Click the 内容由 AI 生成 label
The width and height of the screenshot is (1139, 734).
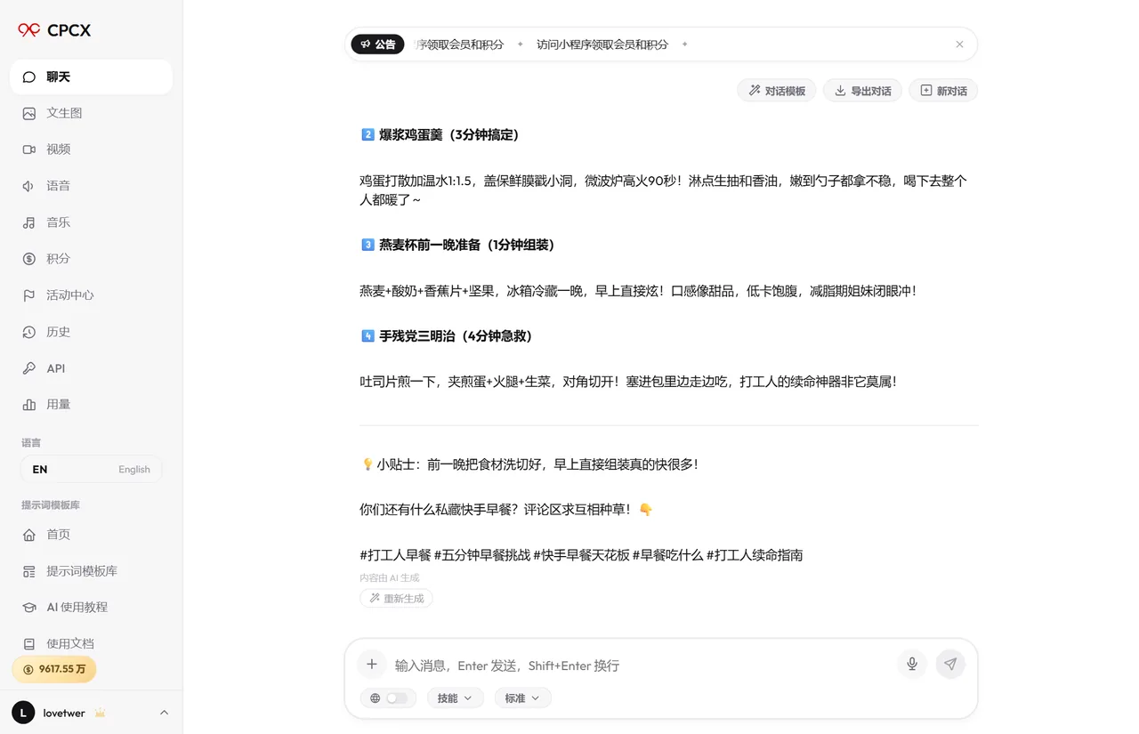tap(390, 577)
